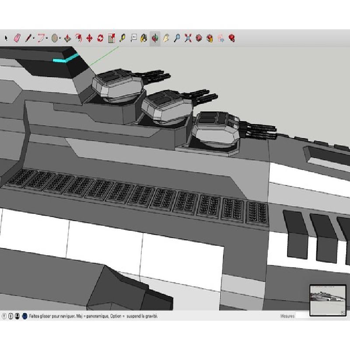Viewport: 350px width, 350px height.
Task: Choose the Push/Pull tool
Action: click(x=67, y=38)
